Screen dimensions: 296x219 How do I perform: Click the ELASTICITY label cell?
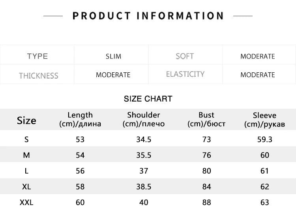[x=185, y=74]
